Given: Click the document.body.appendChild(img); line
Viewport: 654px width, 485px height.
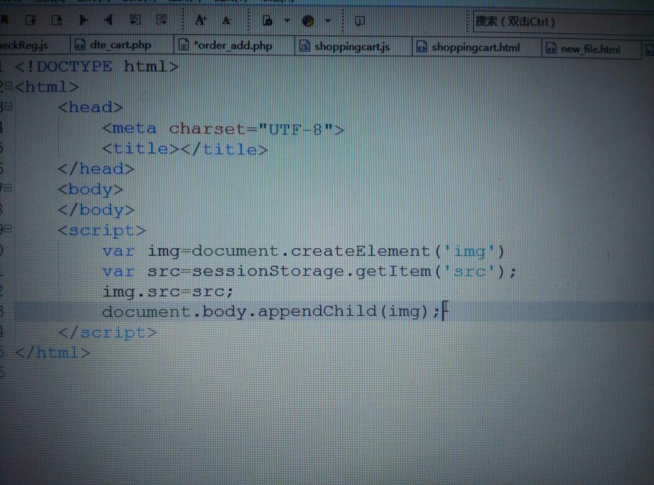Looking at the screenshot, I should [271, 312].
